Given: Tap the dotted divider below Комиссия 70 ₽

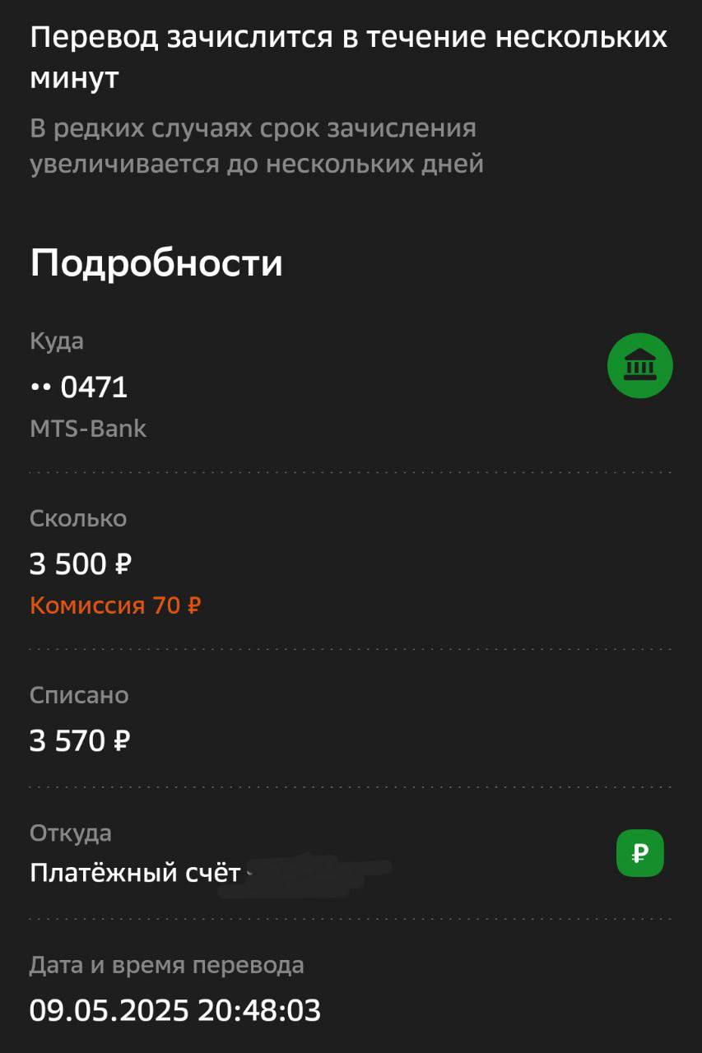Looking at the screenshot, I should click(351, 649).
